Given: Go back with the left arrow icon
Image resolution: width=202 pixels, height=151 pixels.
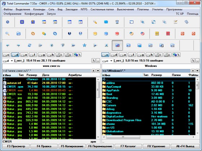Looking at the screenshot, I should (x=8, y=45).
